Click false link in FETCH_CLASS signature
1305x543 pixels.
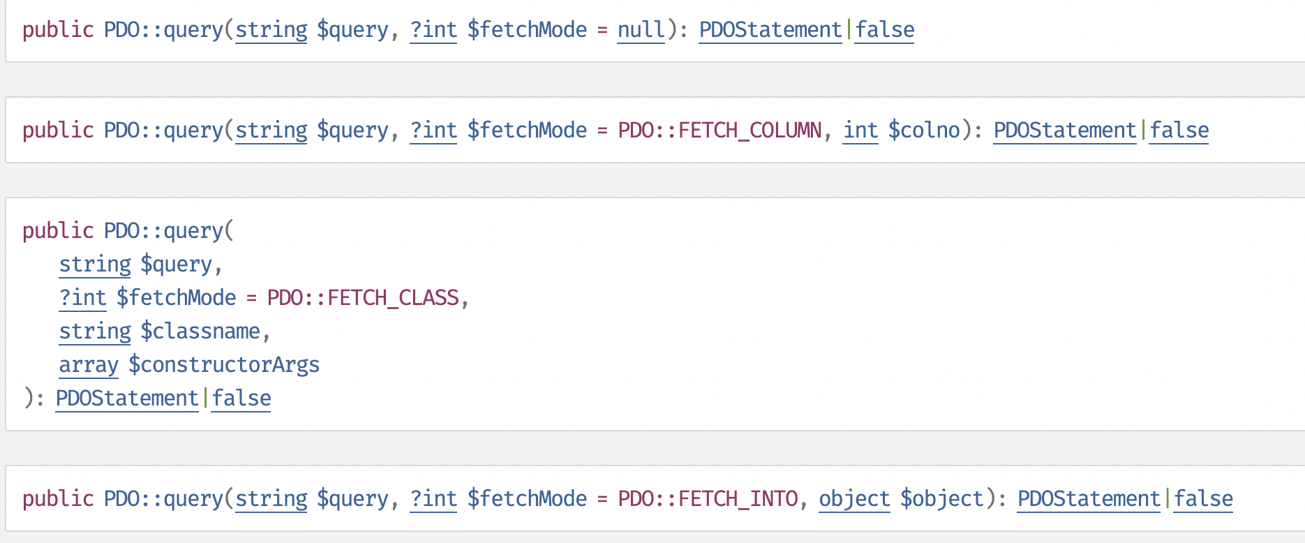pyautogui.click(x=241, y=399)
